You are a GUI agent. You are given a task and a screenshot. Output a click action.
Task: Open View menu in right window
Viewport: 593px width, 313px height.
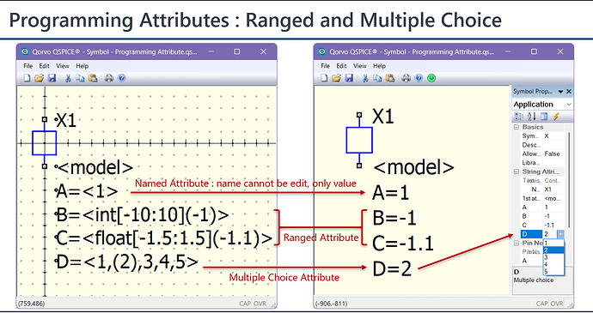pyautogui.click(x=359, y=66)
